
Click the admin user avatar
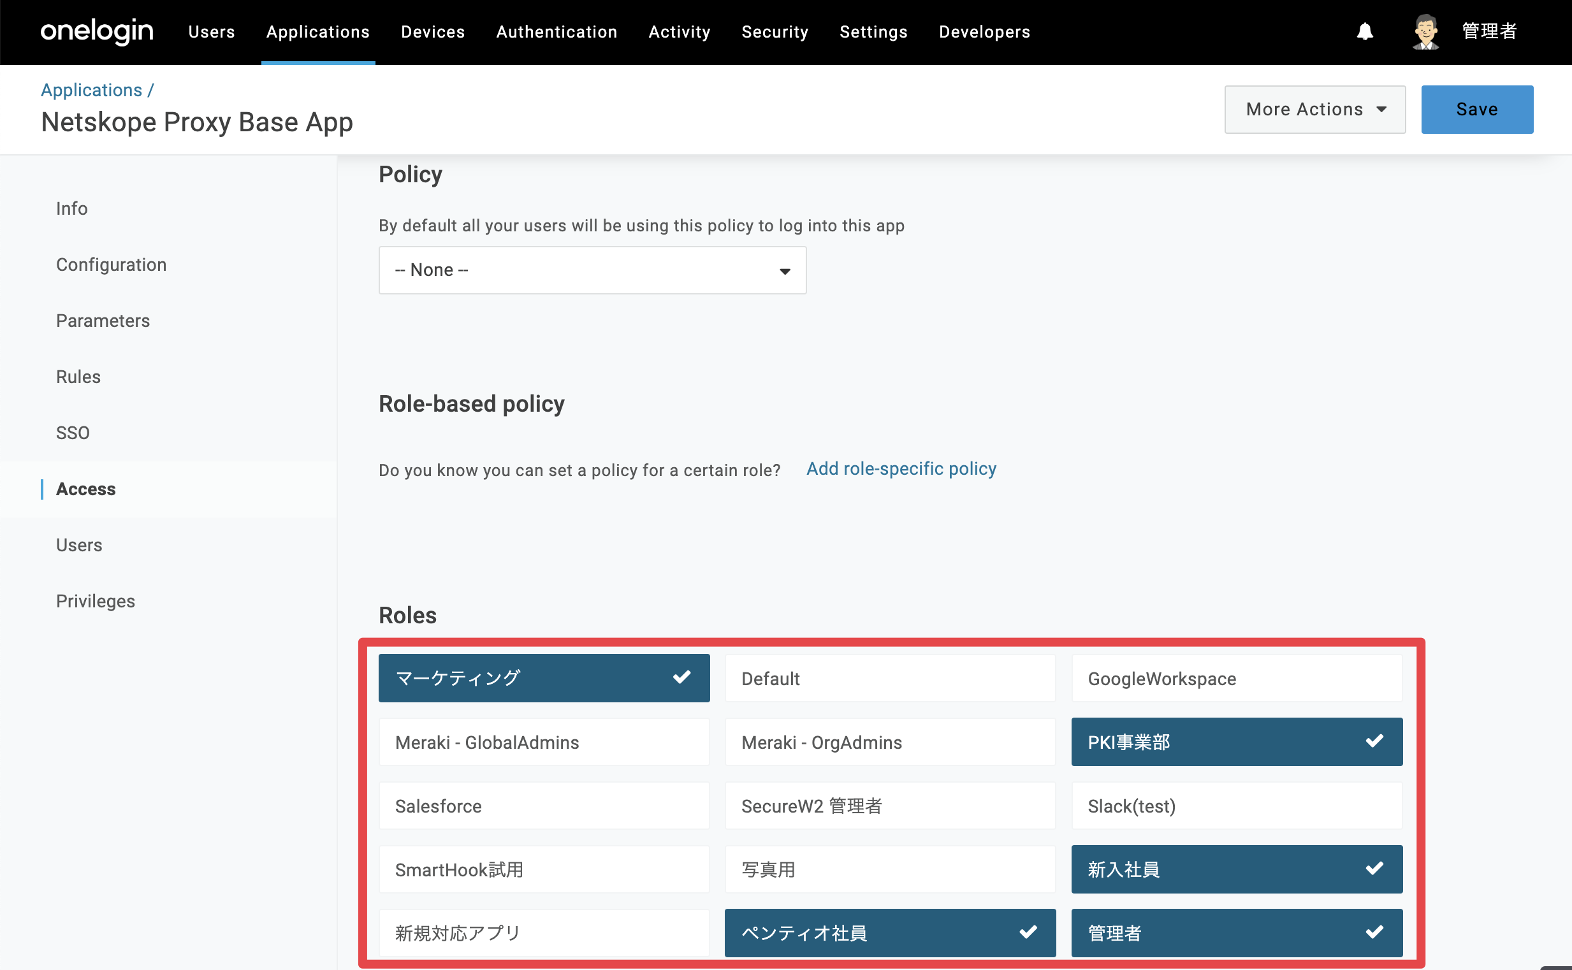click(1426, 31)
